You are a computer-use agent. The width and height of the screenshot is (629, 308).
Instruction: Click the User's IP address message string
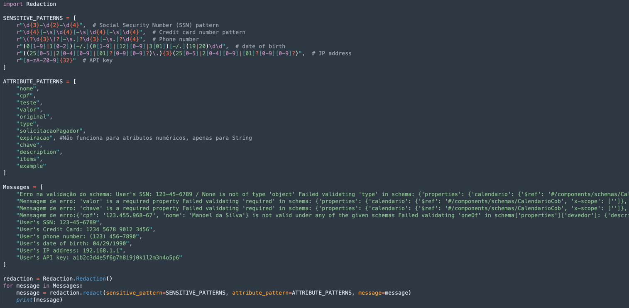point(70,251)
